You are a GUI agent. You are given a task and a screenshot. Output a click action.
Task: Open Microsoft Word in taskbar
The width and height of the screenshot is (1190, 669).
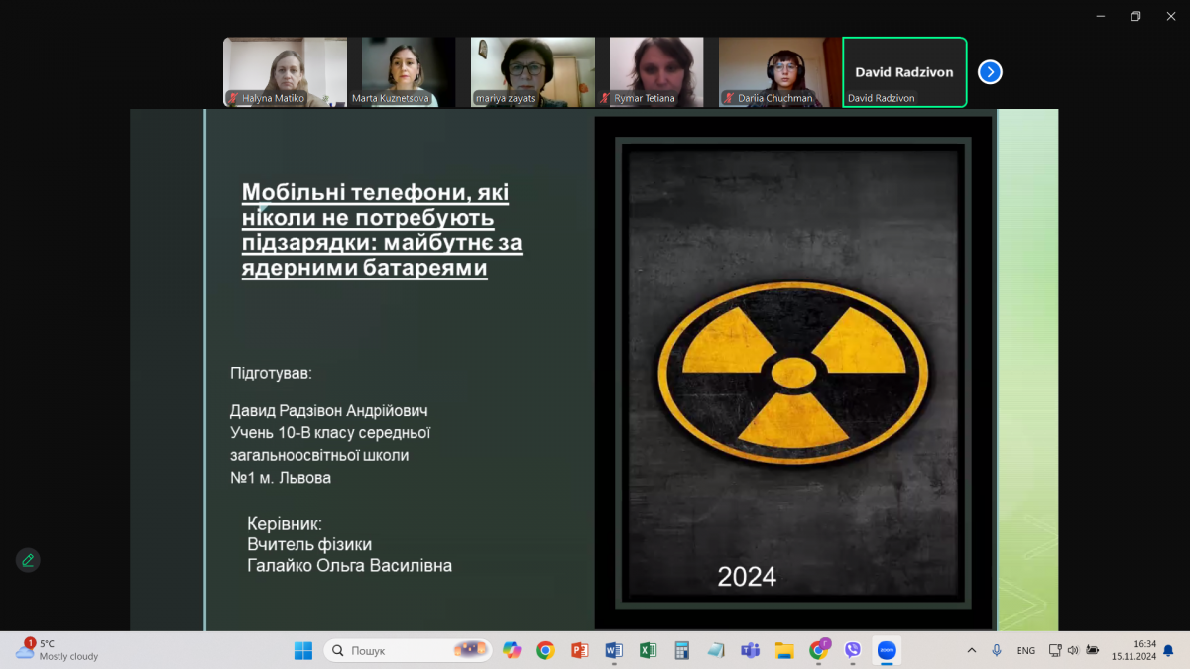coord(614,650)
